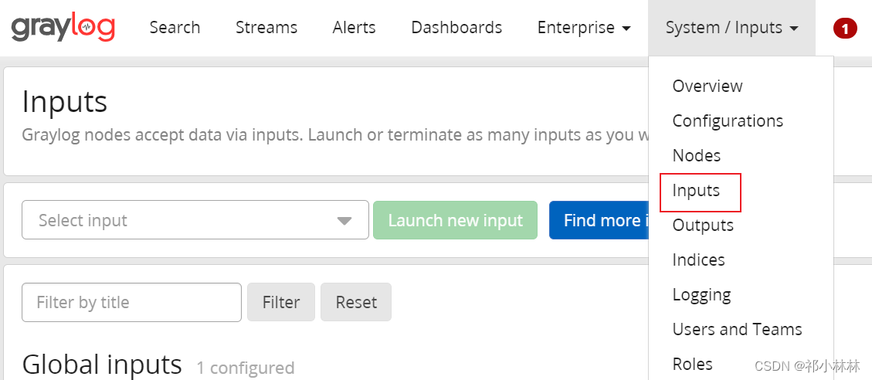Click the Graylog logo

click(63, 28)
